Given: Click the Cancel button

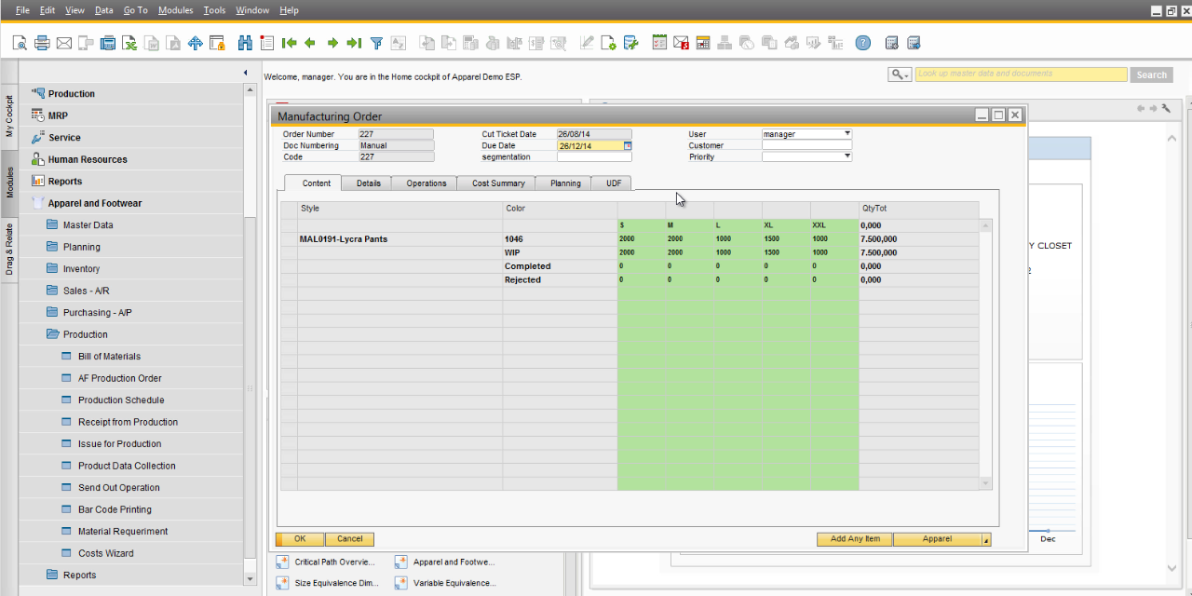Looking at the screenshot, I should click(349, 539).
